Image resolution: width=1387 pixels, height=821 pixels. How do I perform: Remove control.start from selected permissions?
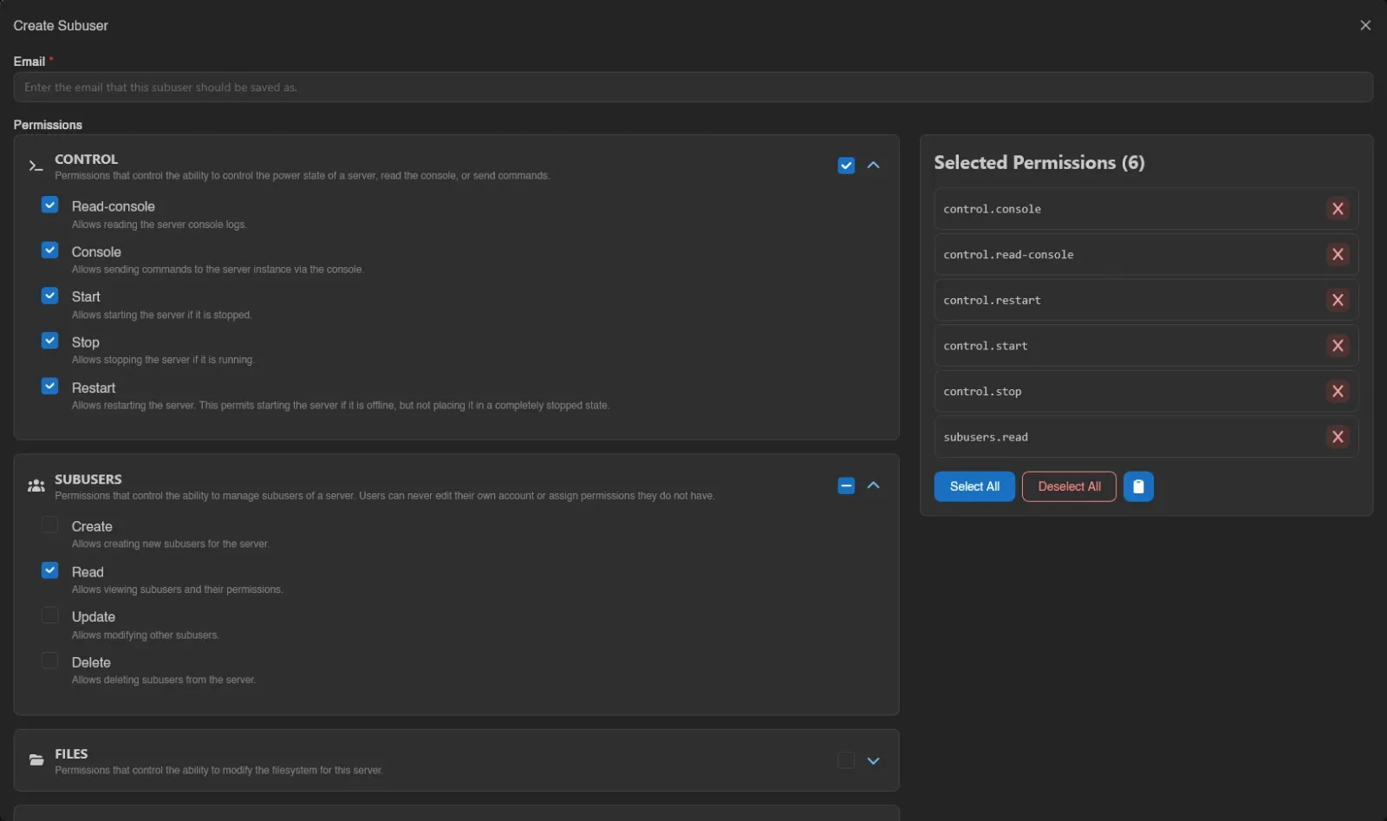coord(1338,346)
